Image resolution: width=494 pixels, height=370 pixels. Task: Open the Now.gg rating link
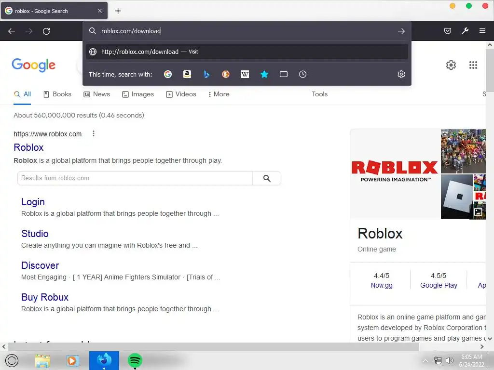[382, 285]
